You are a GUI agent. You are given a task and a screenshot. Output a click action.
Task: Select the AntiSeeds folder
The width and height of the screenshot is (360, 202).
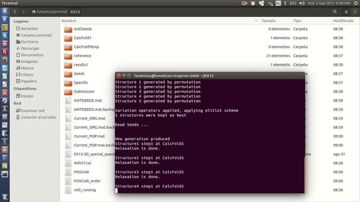[x=83, y=29]
